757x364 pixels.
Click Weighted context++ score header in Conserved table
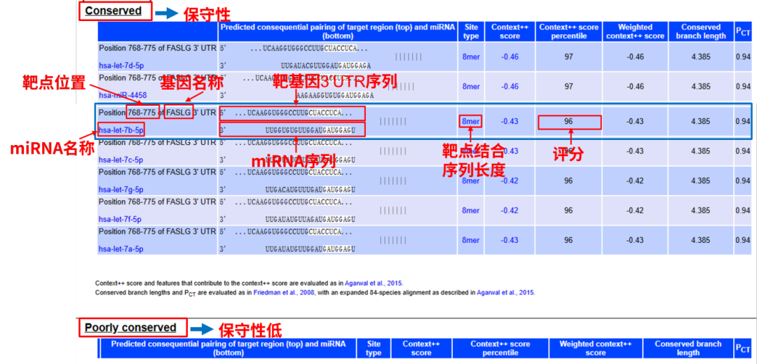635,31
